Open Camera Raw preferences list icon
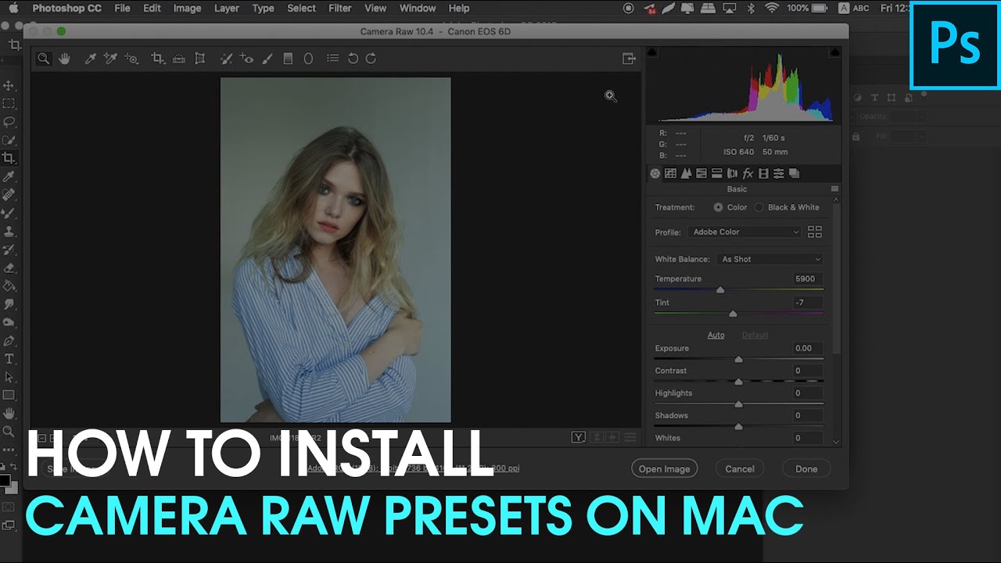 click(332, 59)
